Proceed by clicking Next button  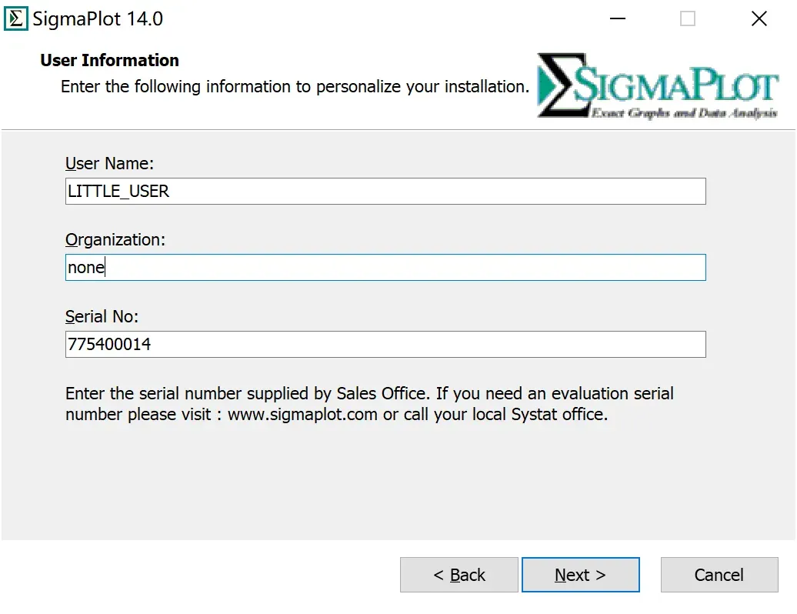tap(581, 575)
